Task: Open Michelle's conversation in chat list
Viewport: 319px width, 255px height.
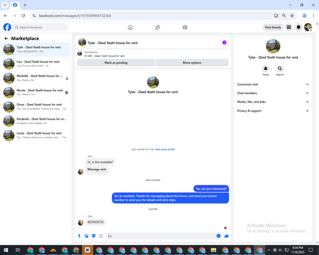Action: point(36,78)
